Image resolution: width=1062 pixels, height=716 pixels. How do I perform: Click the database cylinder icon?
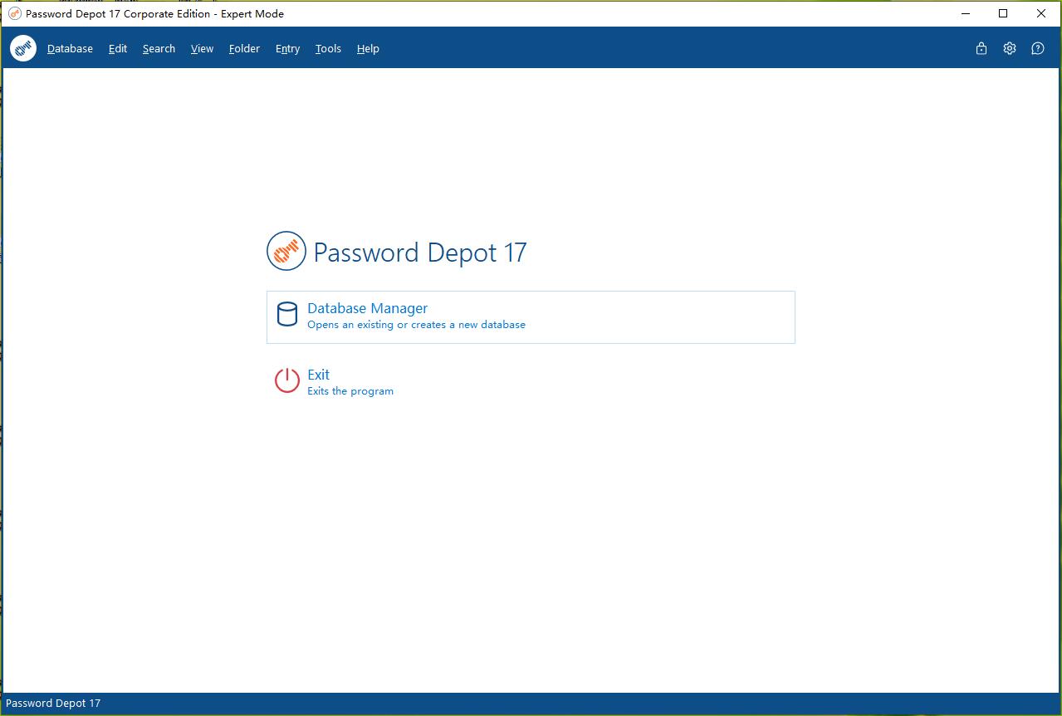click(x=286, y=314)
